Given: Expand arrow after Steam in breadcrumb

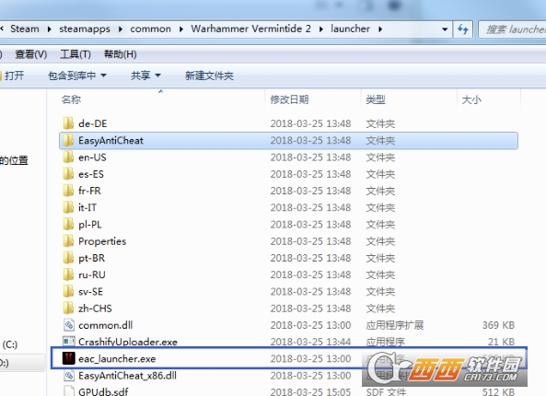Looking at the screenshot, I should (49, 29).
